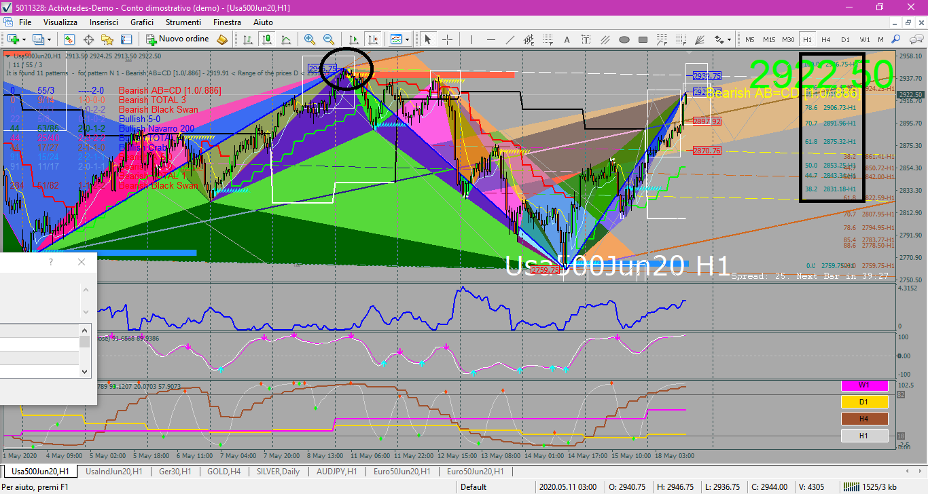The image size is (928, 494).
Task: Select the rectangle drawing tool
Action: [643, 39]
